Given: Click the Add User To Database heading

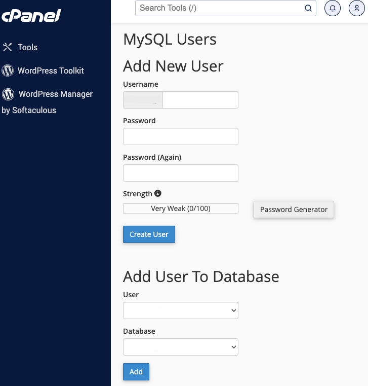Looking at the screenshot, I should point(201,277).
